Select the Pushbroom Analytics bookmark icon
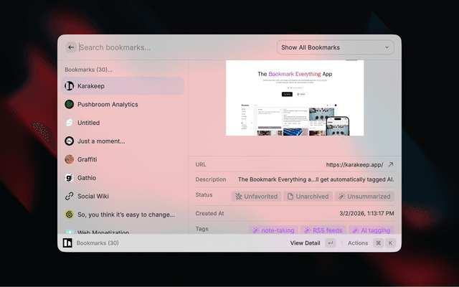Image resolution: width=459 pixels, height=287 pixels. (70, 105)
